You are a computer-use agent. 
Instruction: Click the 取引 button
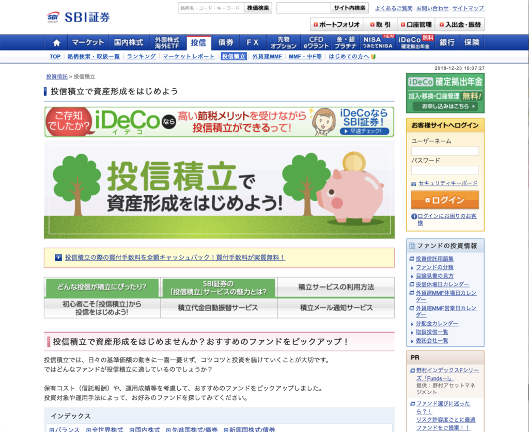[x=380, y=24]
